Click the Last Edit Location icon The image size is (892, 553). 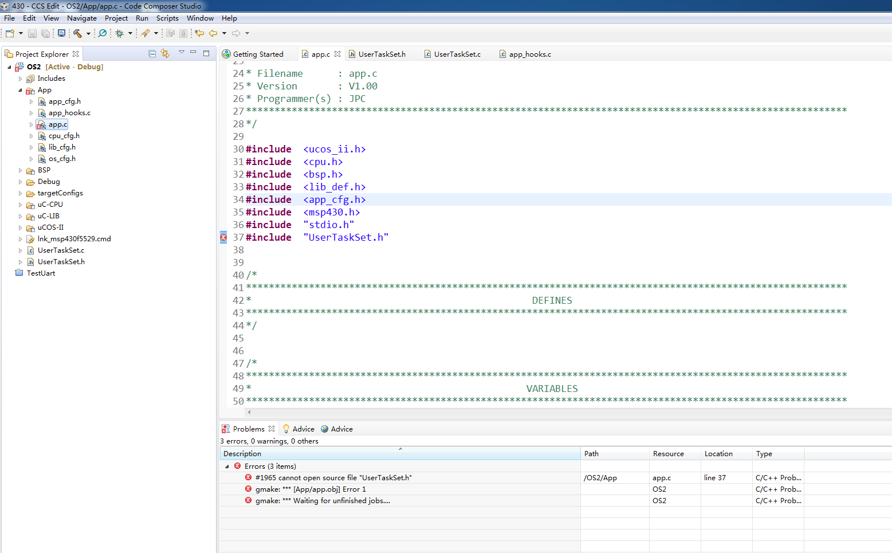pos(199,33)
